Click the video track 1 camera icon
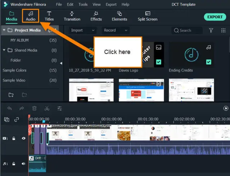Screen dimensions: 230x176 tap(5, 139)
